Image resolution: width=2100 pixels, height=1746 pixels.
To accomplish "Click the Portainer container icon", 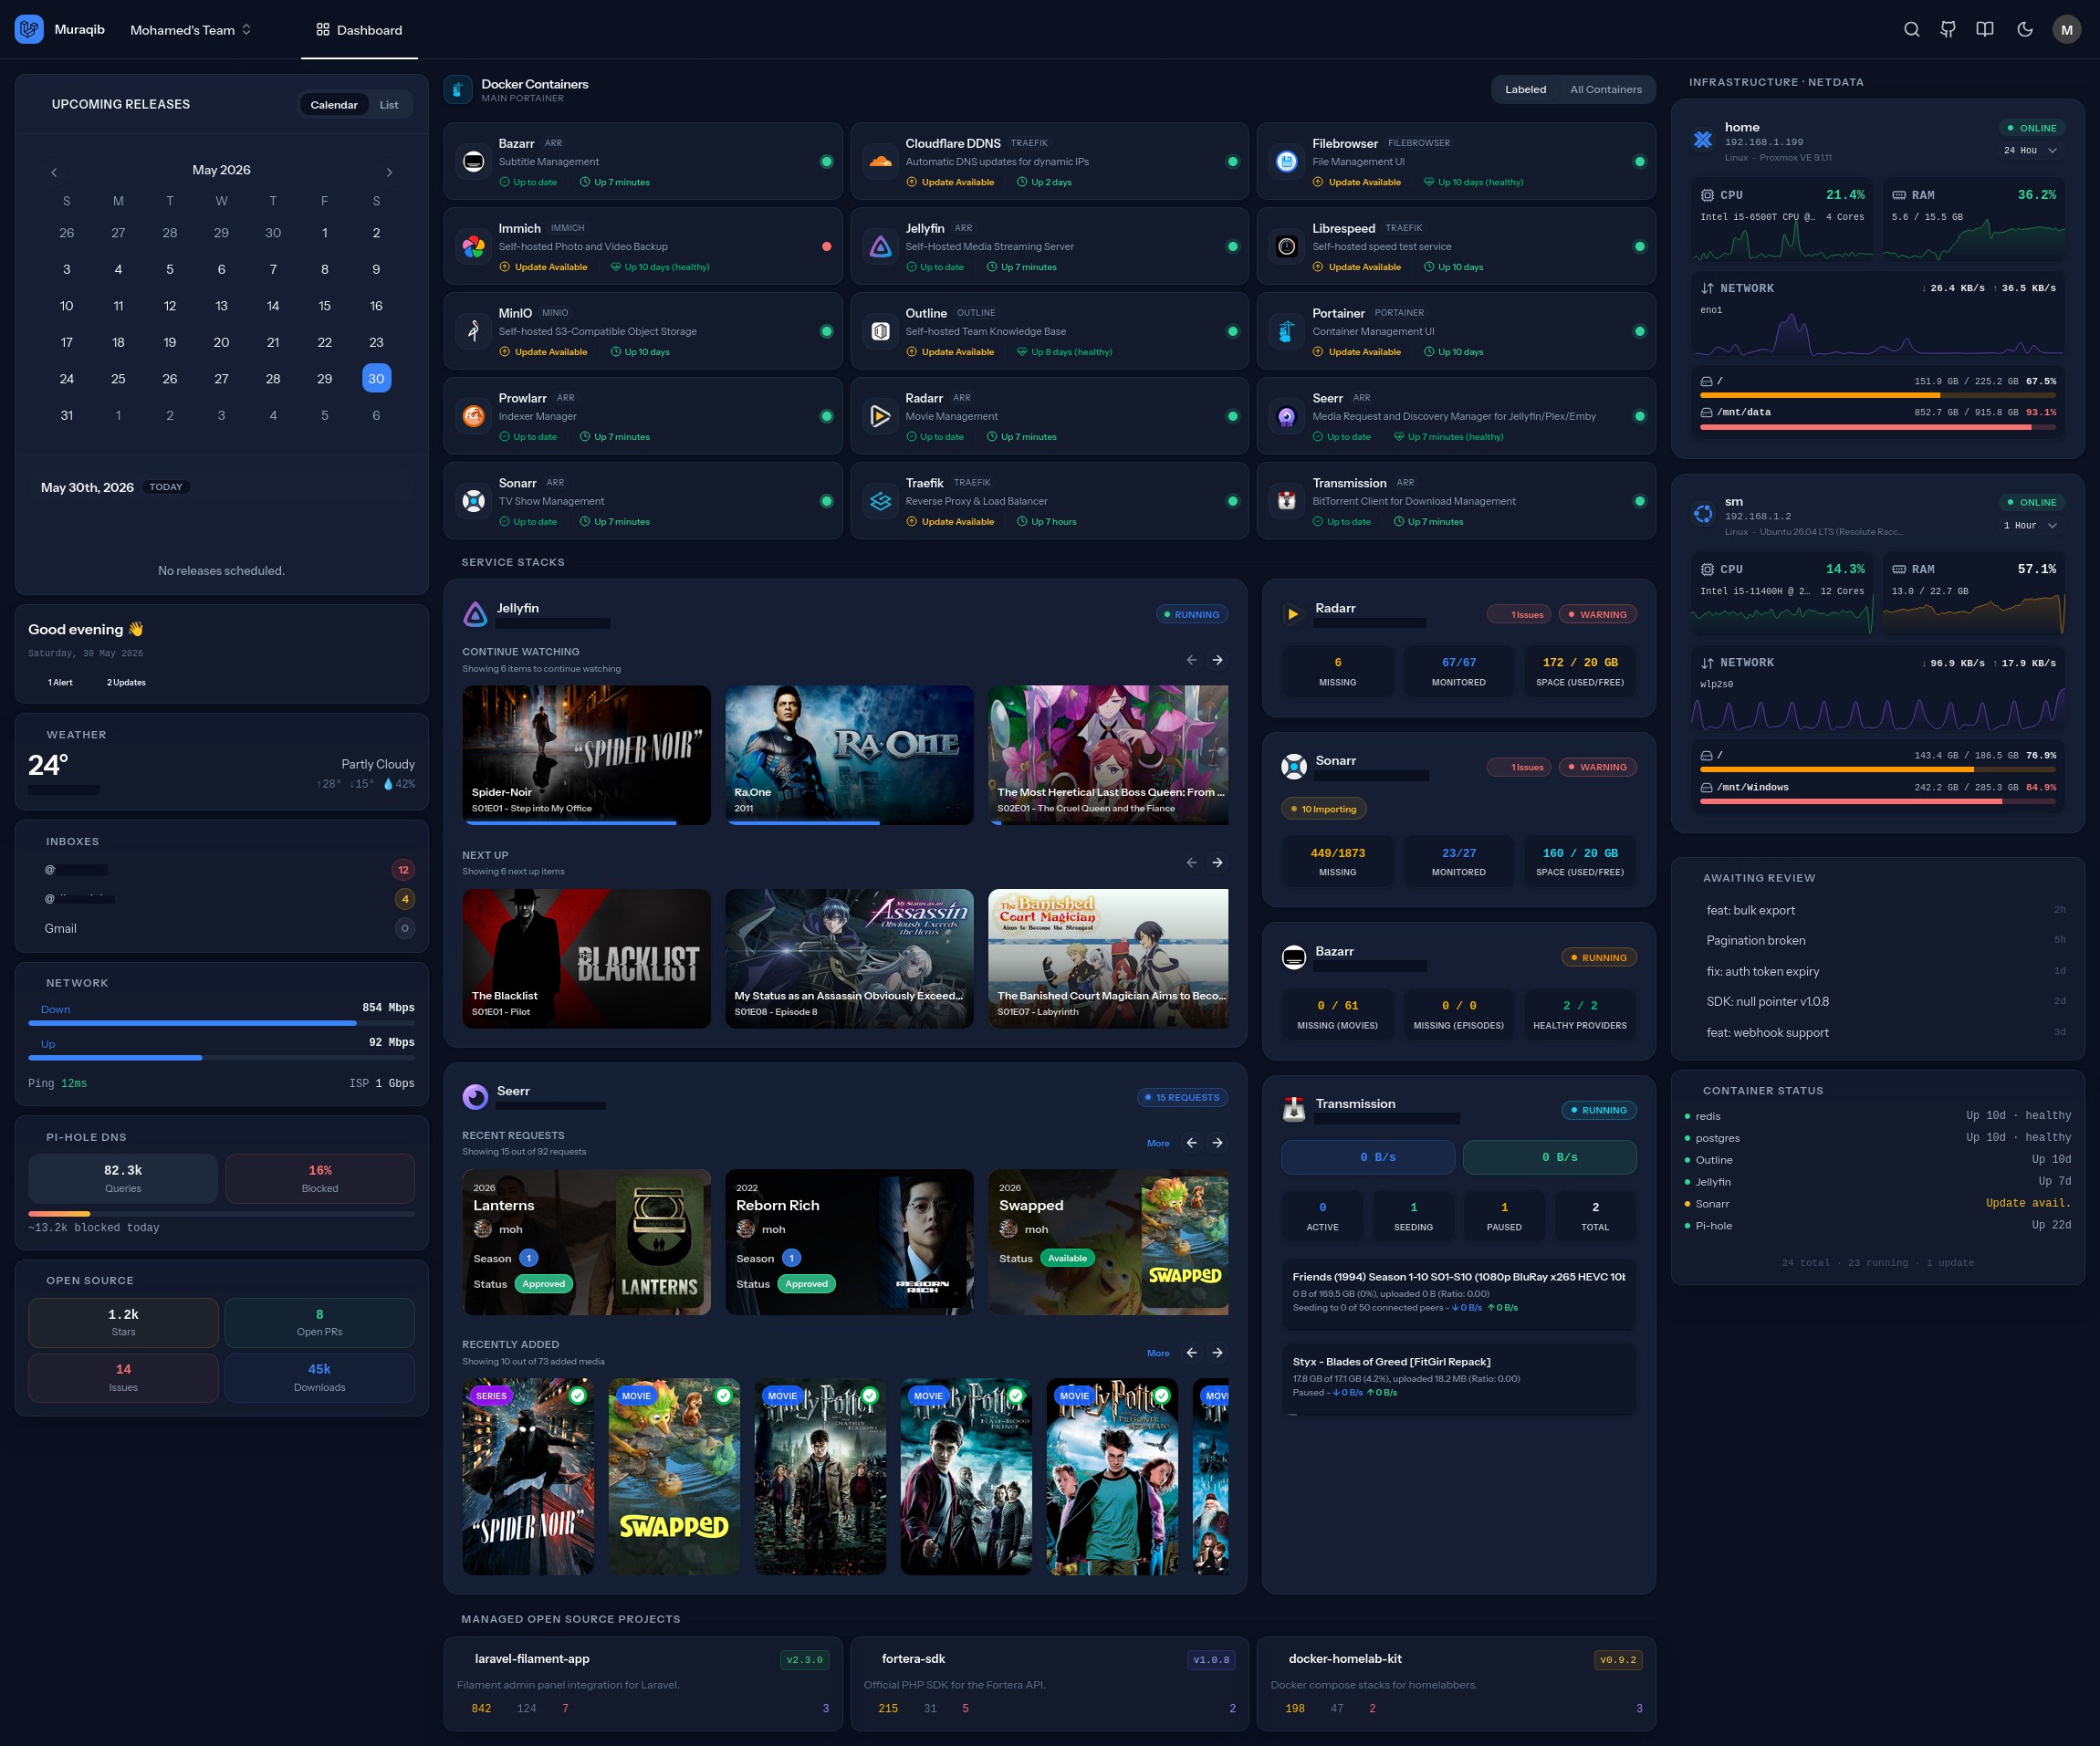I will tap(1287, 331).
